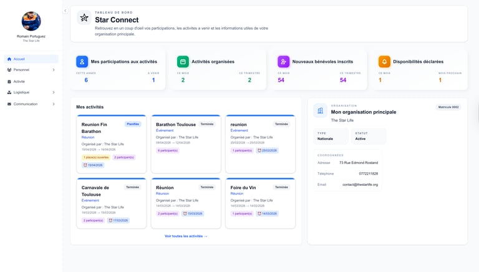Click the address 73 Rue Edmond Rostand

359,163
